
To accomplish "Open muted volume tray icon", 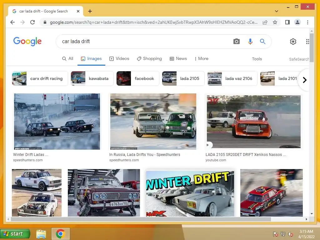I will [291, 234].
